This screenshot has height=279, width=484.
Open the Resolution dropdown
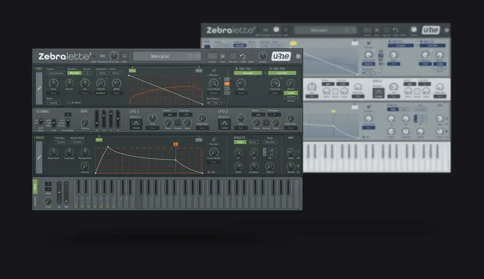(102, 73)
